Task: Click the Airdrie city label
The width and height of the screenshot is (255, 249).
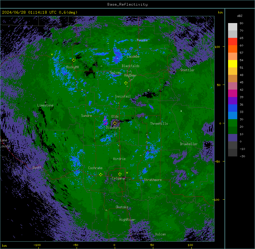Action: (x=119, y=159)
